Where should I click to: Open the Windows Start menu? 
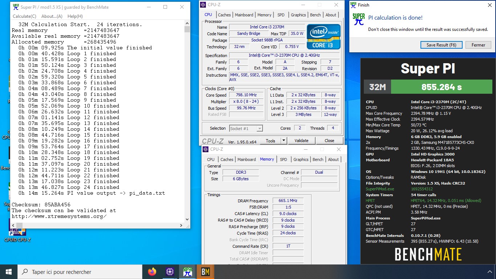click(x=9, y=271)
